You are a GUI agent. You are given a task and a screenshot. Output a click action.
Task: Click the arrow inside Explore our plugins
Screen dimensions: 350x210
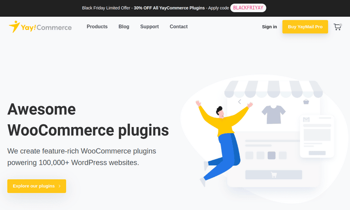60,186
